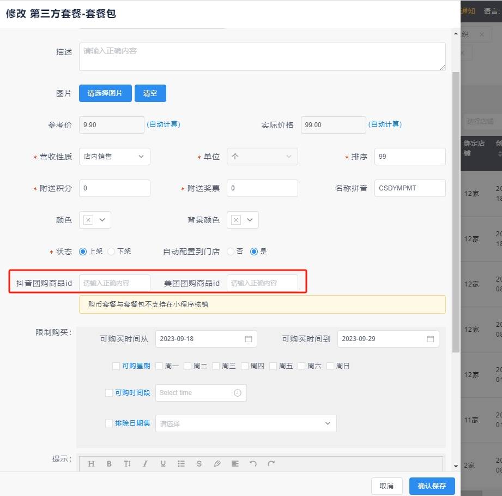Click the 抖音团购商品id input field

(114, 283)
